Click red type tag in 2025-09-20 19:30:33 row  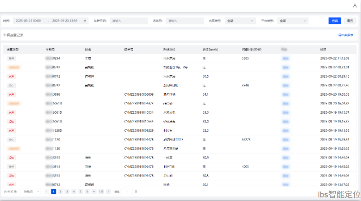(x=11, y=95)
